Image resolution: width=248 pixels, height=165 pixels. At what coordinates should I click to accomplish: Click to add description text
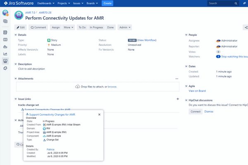(x=31, y=69)
